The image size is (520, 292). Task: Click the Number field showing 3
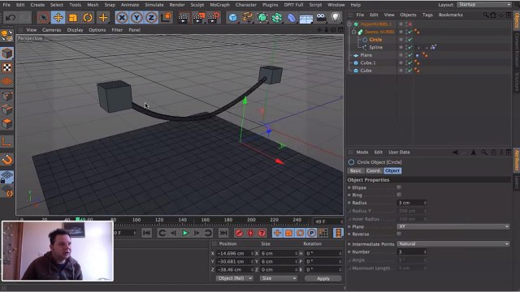coord(412,252)
